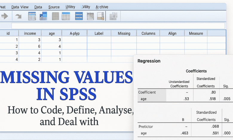Click the .53 unstandardized value
This screenshot has width=233, height=140.
[186, 99]
